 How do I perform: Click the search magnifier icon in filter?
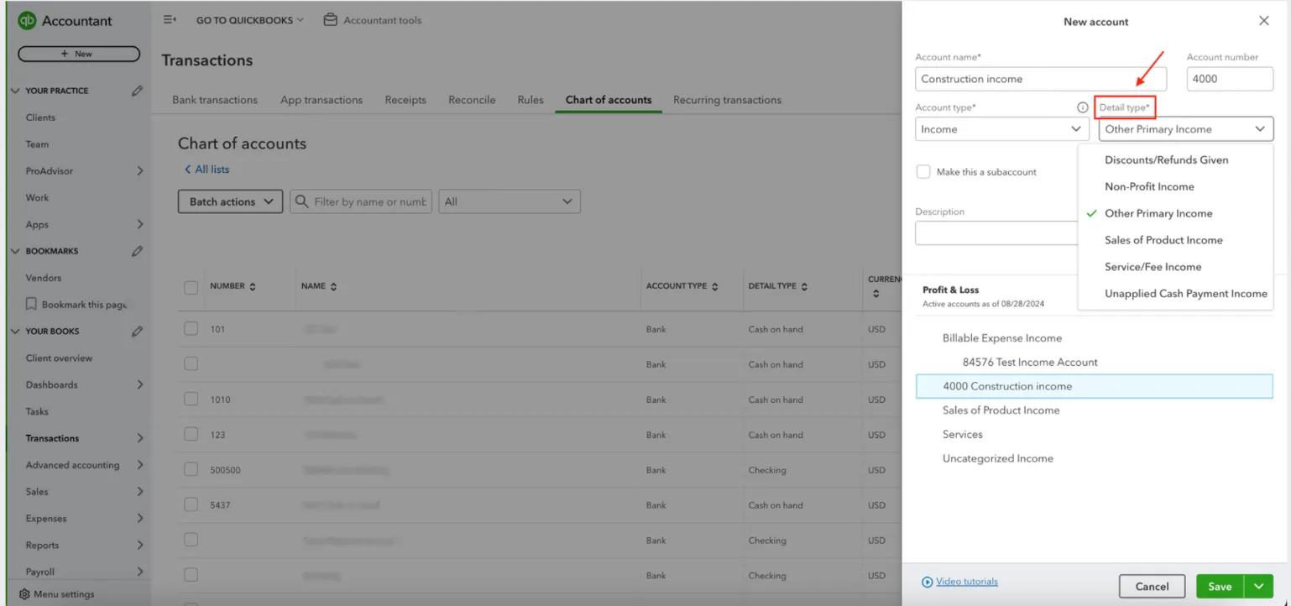(x=302, y=201)
